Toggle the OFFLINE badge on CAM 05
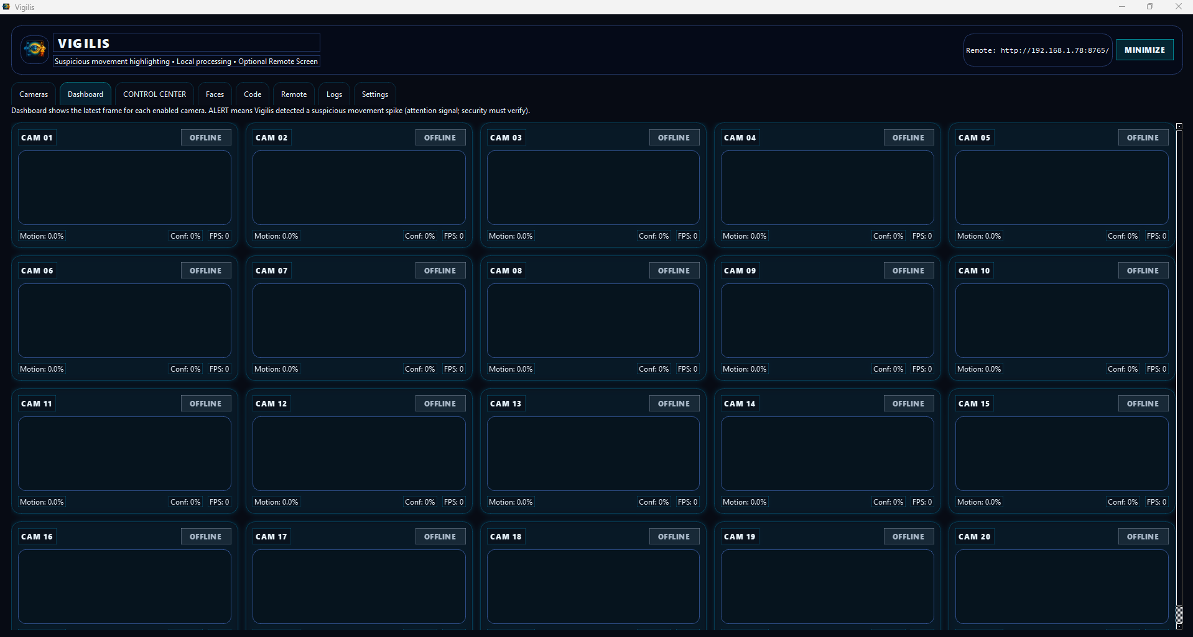This screenshot has height=637, width=1193. 1142,137
